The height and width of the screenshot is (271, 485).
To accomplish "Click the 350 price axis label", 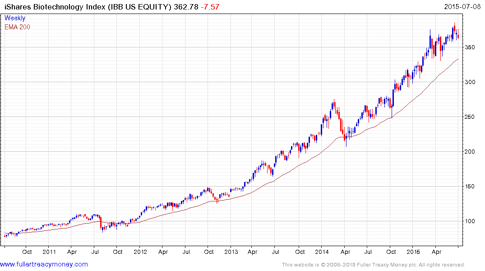I will coord(470,47).
